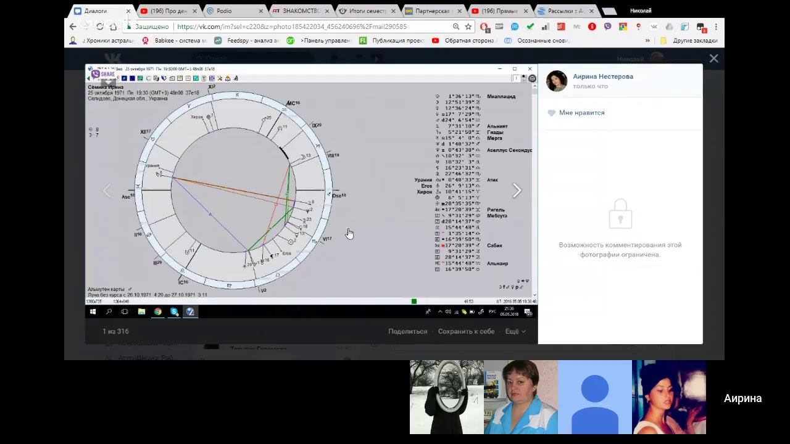Screen dimensions: 790x444
Task: Click the round icon at chart toolbar end
Action: [532, 78]
